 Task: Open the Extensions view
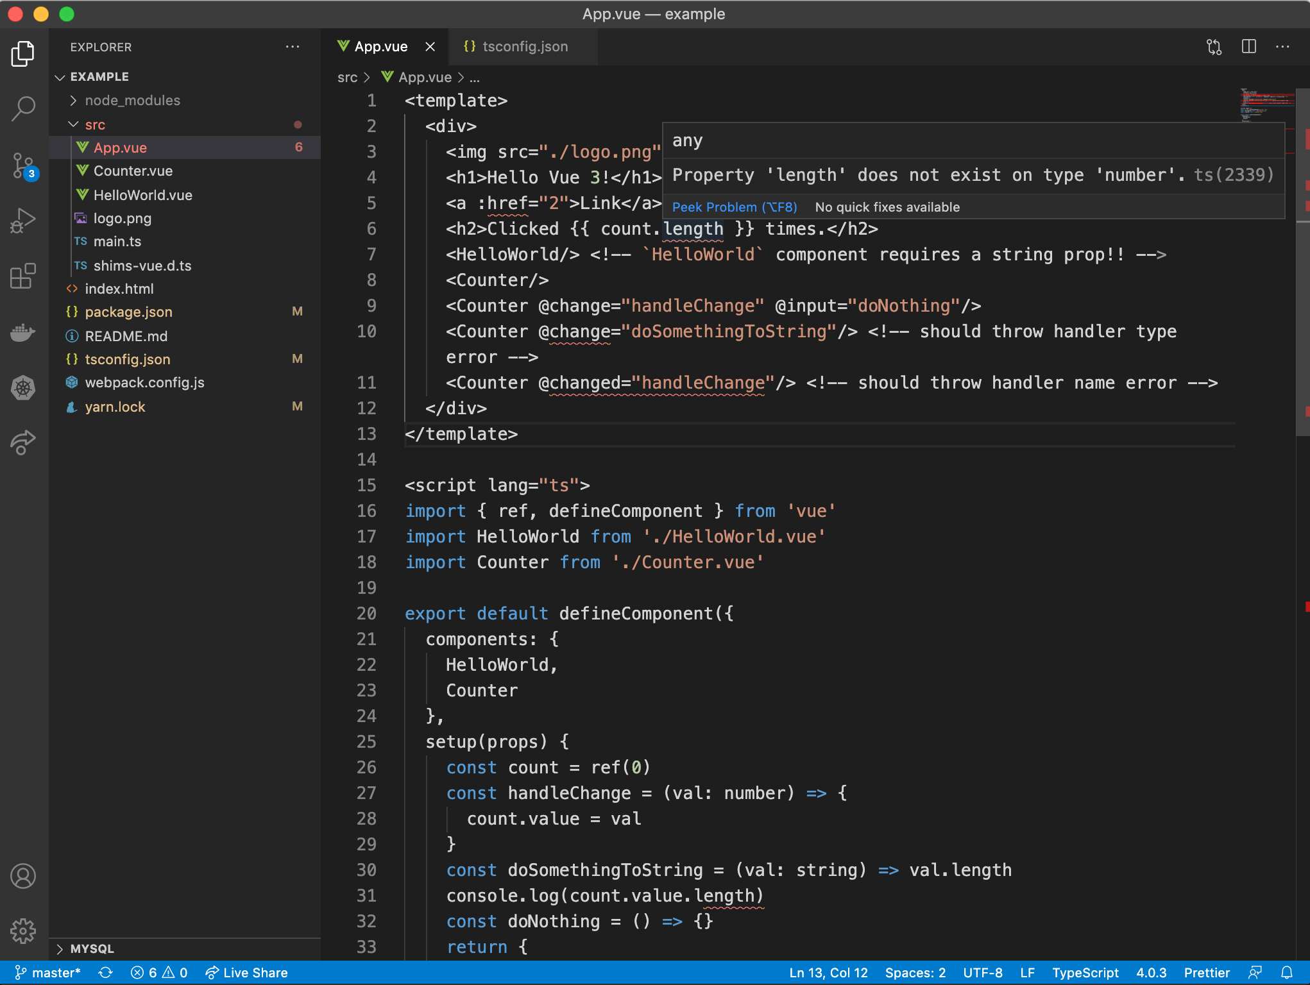pos(24,276)
